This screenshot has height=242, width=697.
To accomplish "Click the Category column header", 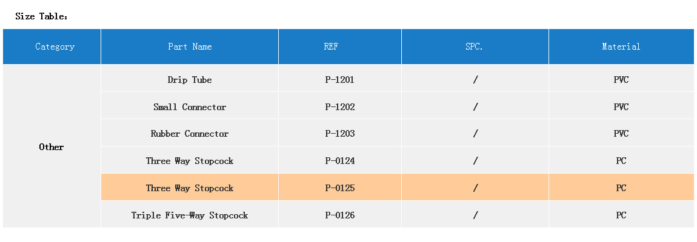I will [55, 47].
